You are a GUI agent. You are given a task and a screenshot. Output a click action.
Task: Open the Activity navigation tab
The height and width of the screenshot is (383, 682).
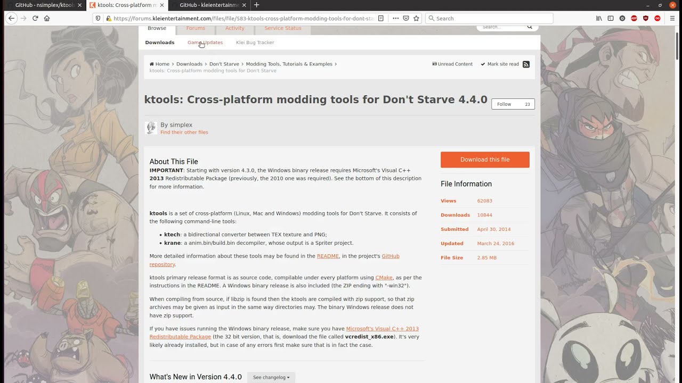[234, 28]
